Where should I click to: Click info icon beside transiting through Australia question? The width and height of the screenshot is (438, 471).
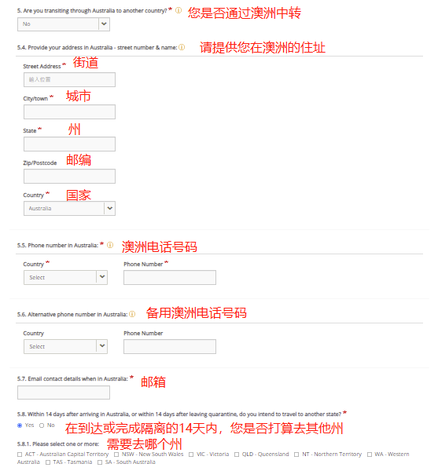(179, 10)
